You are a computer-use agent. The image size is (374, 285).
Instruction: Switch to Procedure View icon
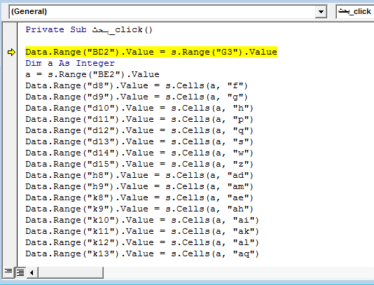tap(8, 272)
